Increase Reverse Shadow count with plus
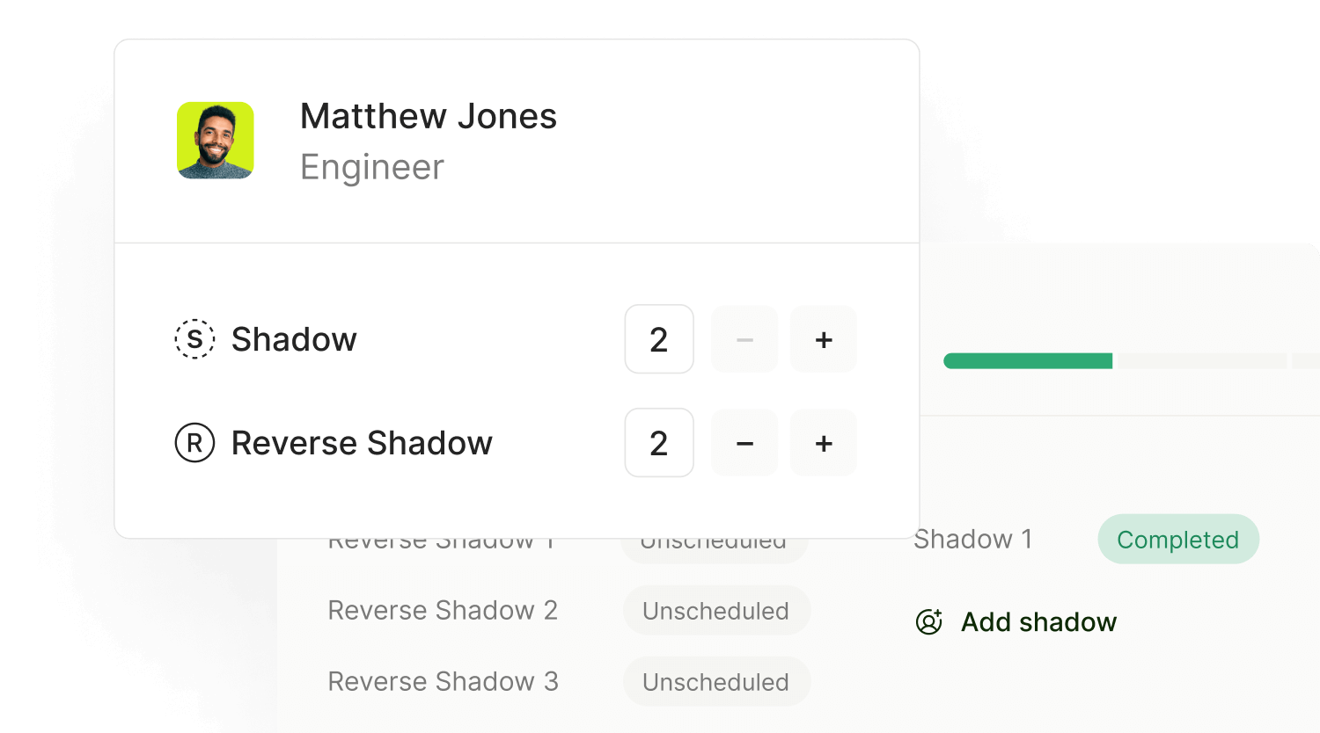The width and height of the screenshot is (1320, 733). (824, 443)
